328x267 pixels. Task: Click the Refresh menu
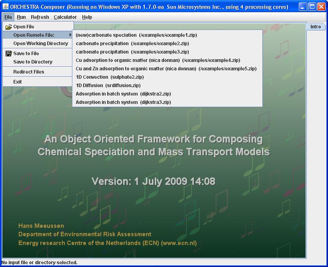click(x=40, y=17)
